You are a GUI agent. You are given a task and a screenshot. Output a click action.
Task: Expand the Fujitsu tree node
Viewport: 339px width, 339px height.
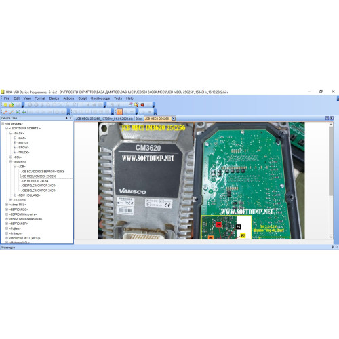click(x=7, y=228)
